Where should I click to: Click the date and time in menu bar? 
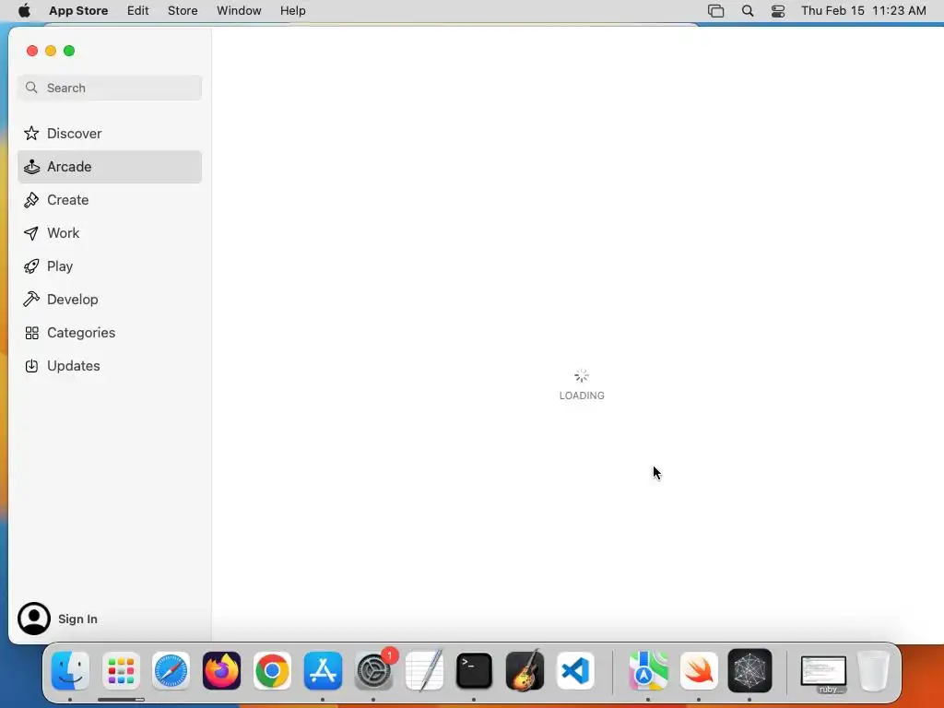pos(863,11)
